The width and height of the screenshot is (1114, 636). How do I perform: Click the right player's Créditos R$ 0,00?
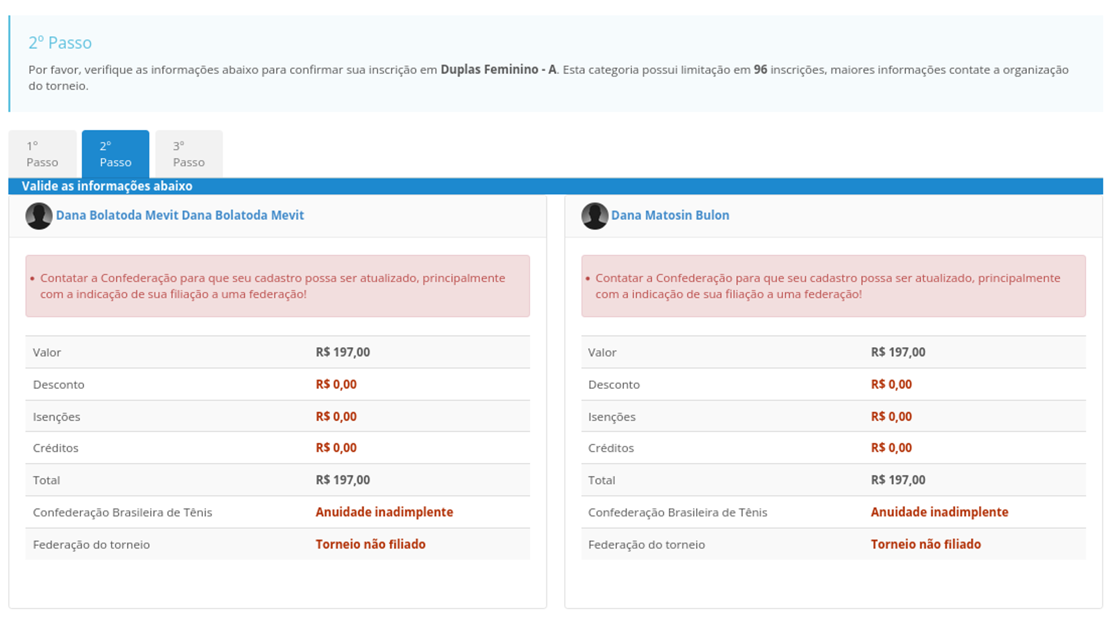891,448
